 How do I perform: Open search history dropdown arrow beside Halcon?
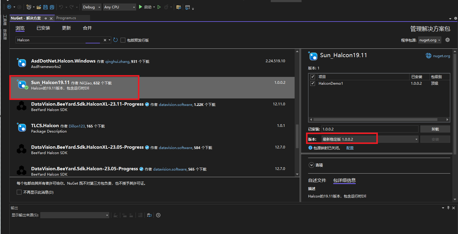[x=109, y=40]
